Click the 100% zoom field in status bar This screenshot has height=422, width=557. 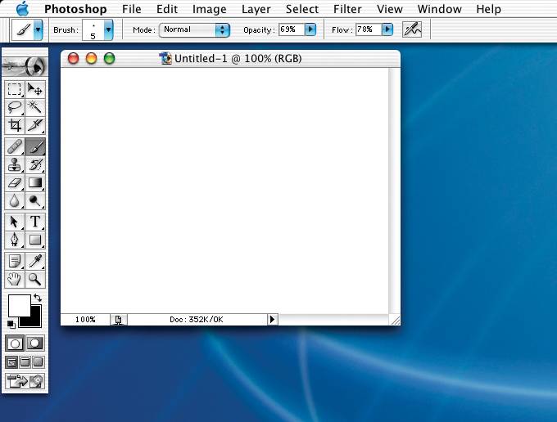pyautogui.click(x=85, y=319)
